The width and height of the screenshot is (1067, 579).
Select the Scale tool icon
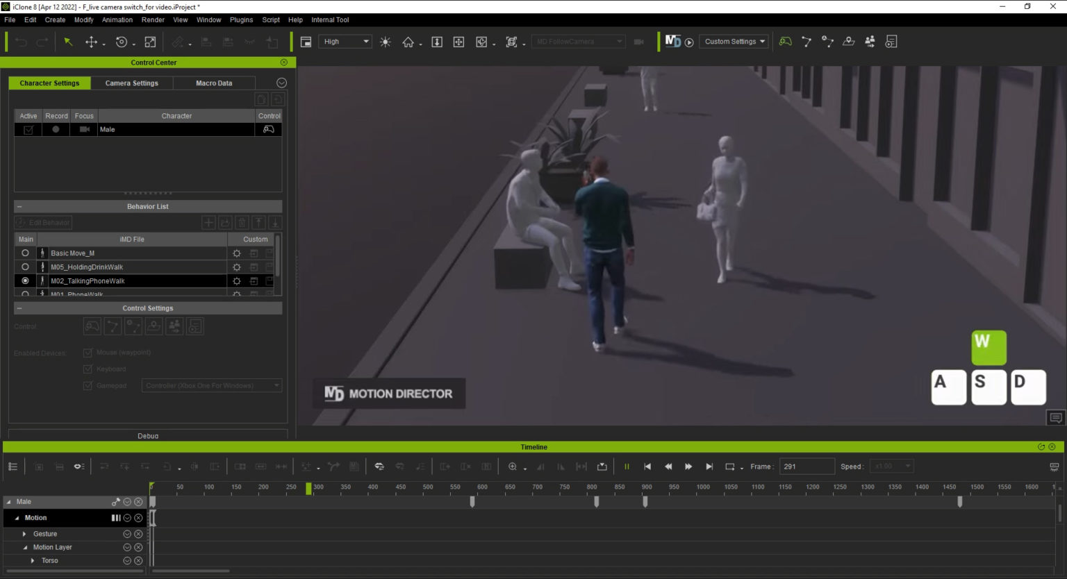tap(149, 42)
